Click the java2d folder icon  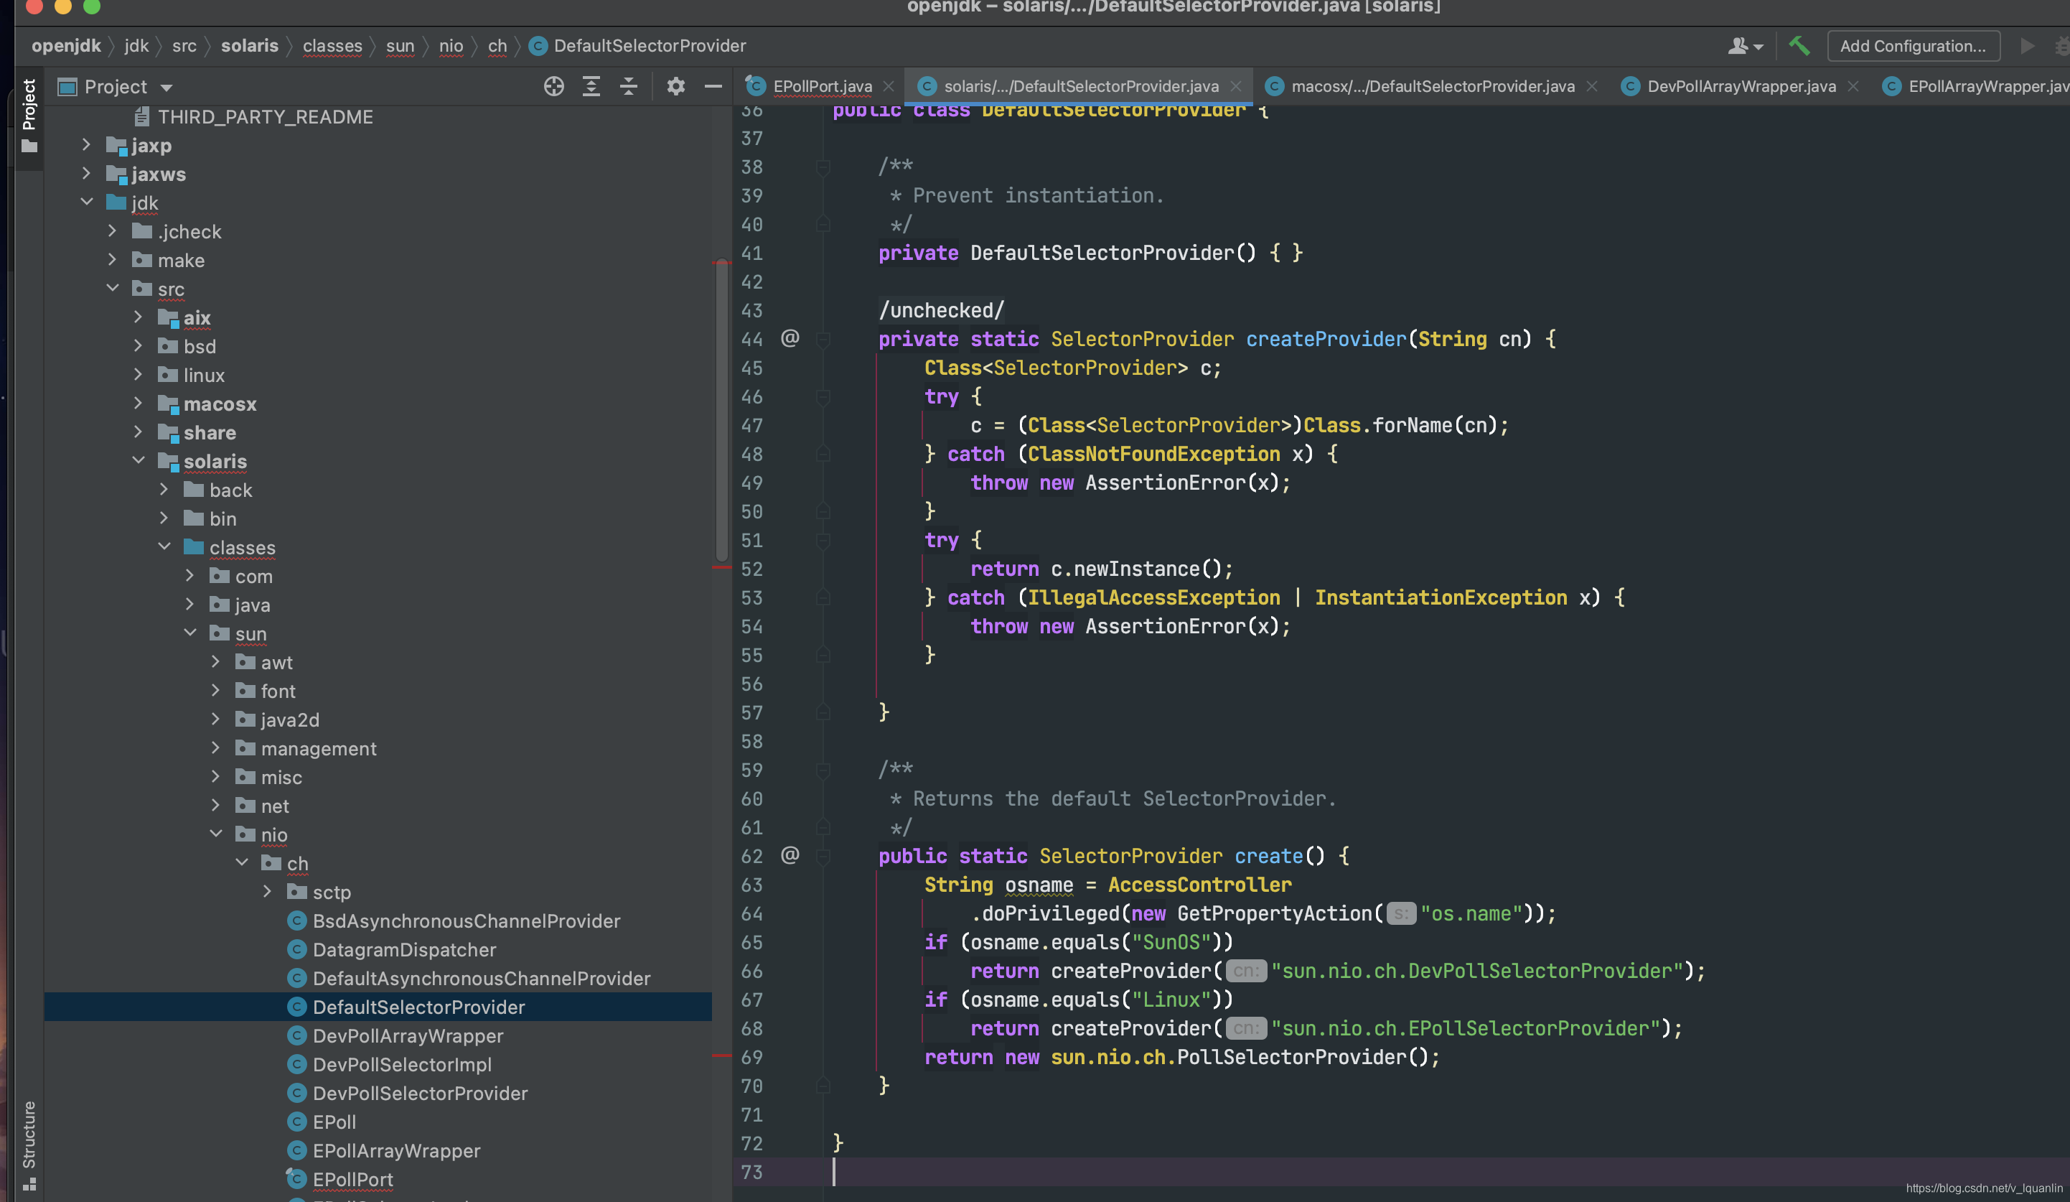tap(245, 719)
